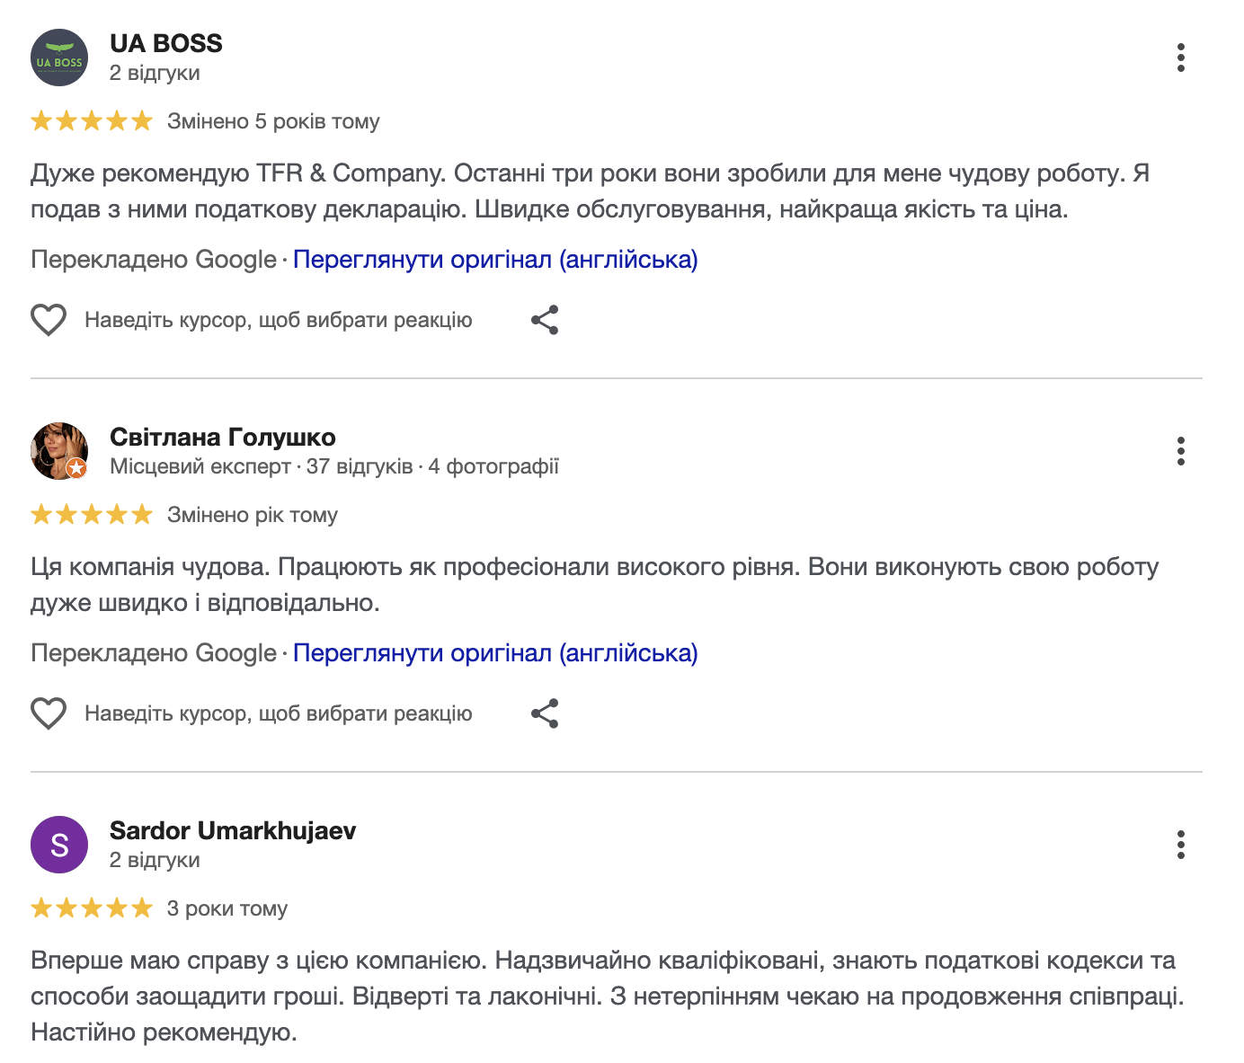Open more options for UA BOSS review
This screenshot has width=1244, height=1063.
click(x=1180, y=58)
